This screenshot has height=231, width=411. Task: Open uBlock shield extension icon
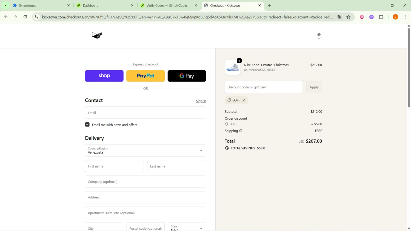(362, 17)
